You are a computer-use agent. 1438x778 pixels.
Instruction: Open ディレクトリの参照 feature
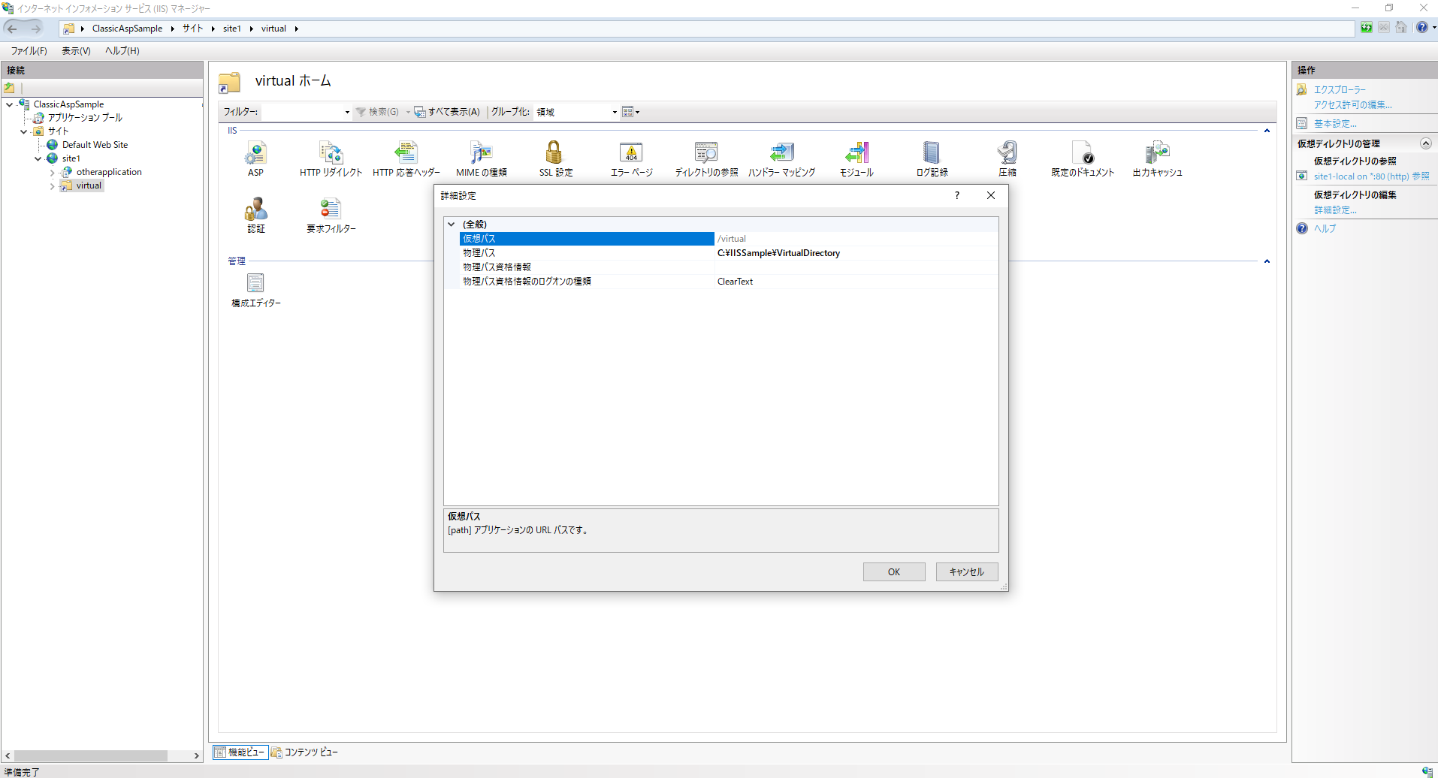(706, 158)
